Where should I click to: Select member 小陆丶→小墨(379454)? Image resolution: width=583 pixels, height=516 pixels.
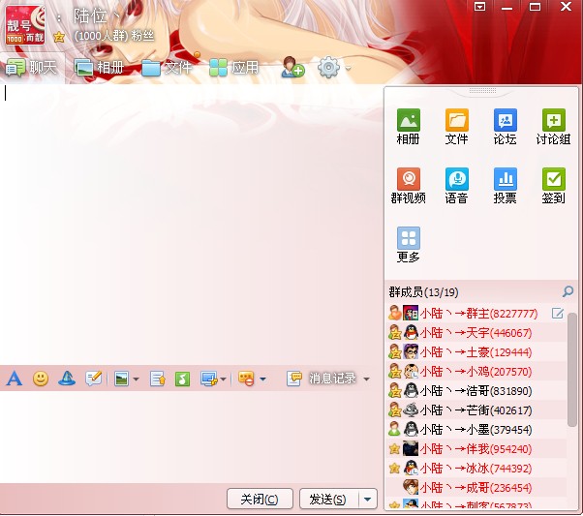pos(476,430)
